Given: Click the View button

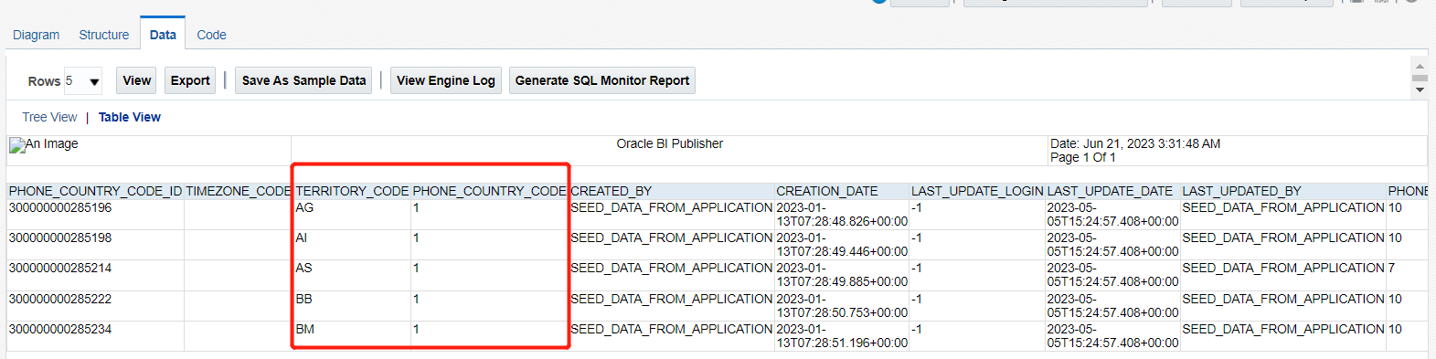Looking at the screenshot, I should 137,80.
